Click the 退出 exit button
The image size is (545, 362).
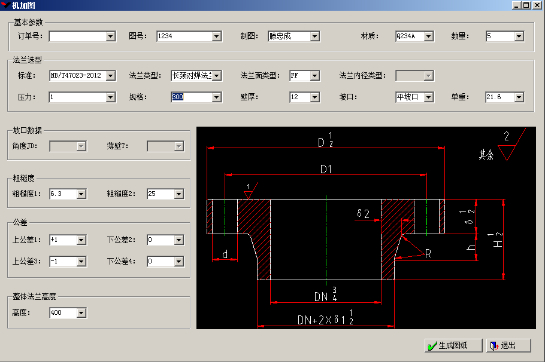tap(508, 345)
